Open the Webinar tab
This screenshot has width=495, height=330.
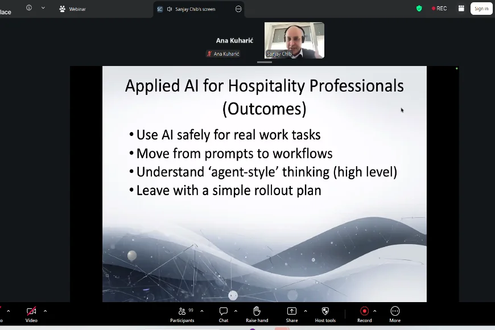pyautogui.click(x=72, y=9)
